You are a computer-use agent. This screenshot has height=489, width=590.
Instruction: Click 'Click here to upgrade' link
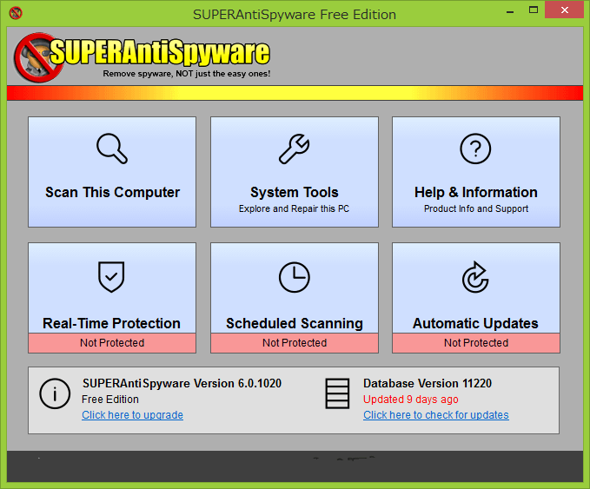pyautogui.click(x=132, y=415)
